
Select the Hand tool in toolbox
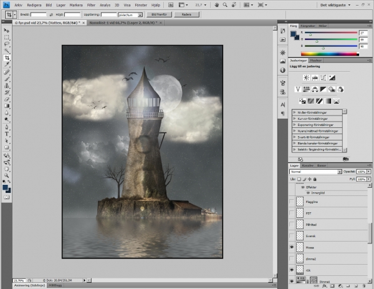(x=6, y=169)
